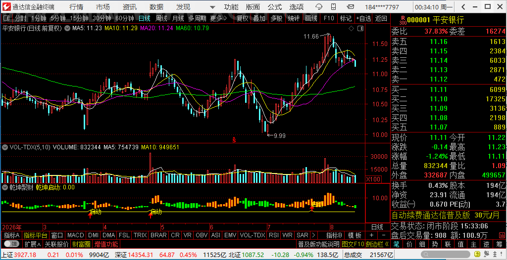Viewport: 507px width, 260px height.
Task: Click the 叠加 overlay button
Action: click(x=259, y=18)
